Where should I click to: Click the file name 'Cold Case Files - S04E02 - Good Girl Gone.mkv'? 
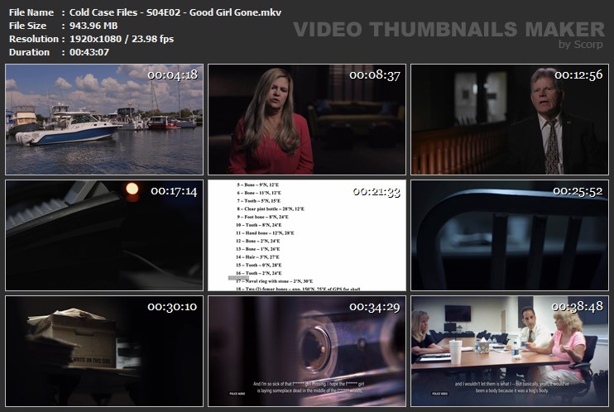(175, 12)
